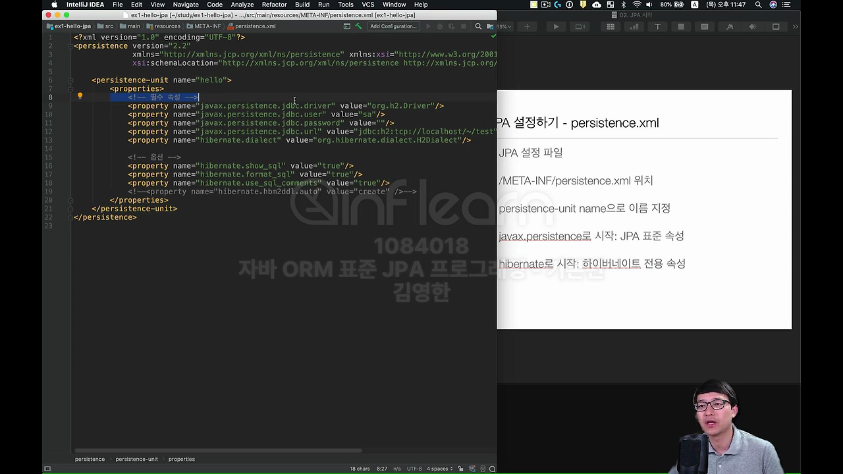Click the Keynote Live remote icon

click(580, 27)
